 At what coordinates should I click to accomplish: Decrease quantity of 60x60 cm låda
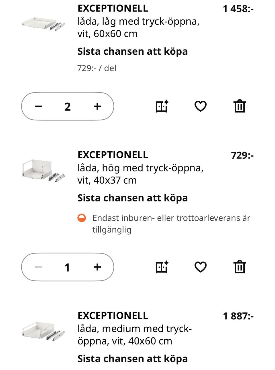[38, 106]
